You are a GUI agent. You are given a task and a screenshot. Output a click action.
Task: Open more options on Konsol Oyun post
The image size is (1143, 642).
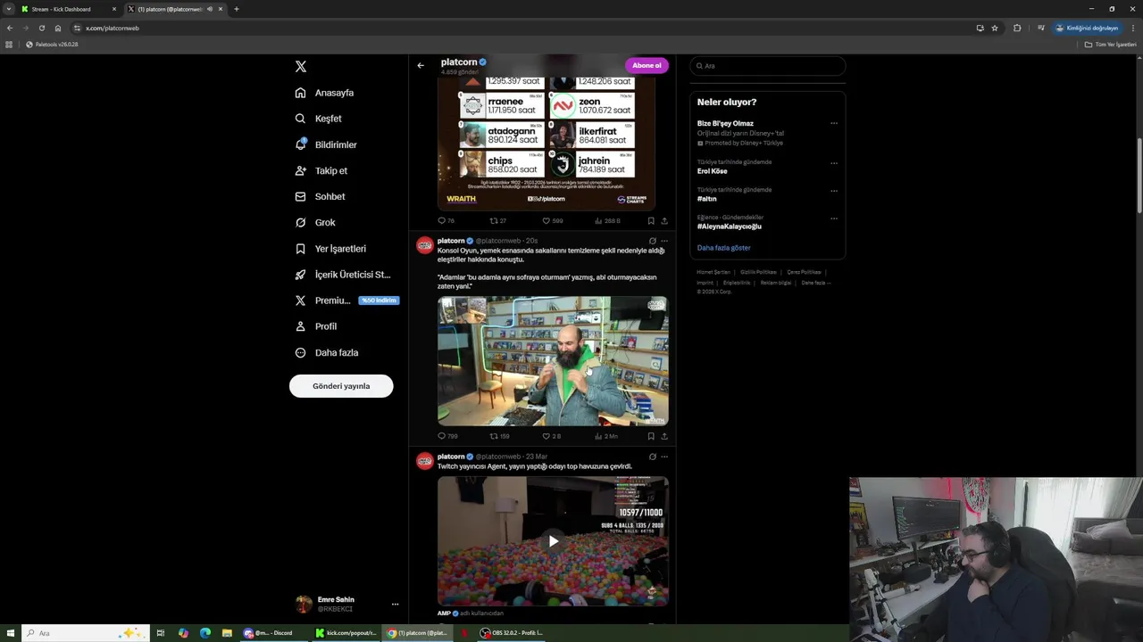coord(663,241)
